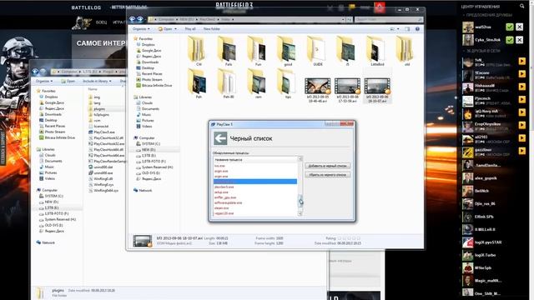Join the game of the first online friend

click(x=522, y=61)
